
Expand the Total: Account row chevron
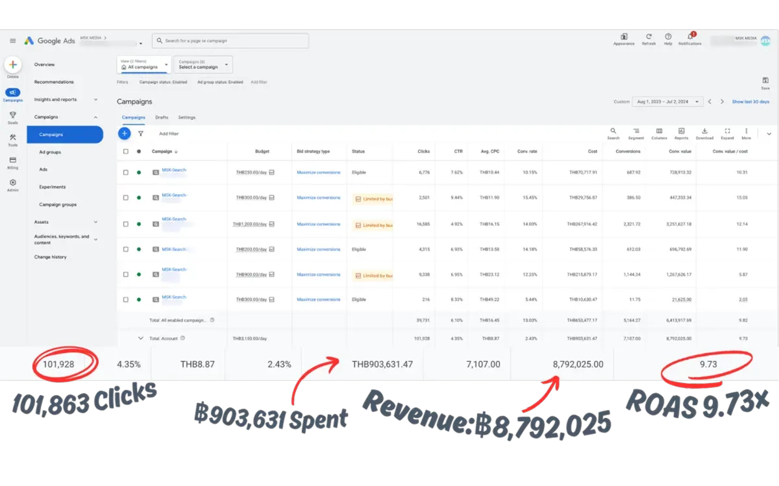(x=140, y=338)
